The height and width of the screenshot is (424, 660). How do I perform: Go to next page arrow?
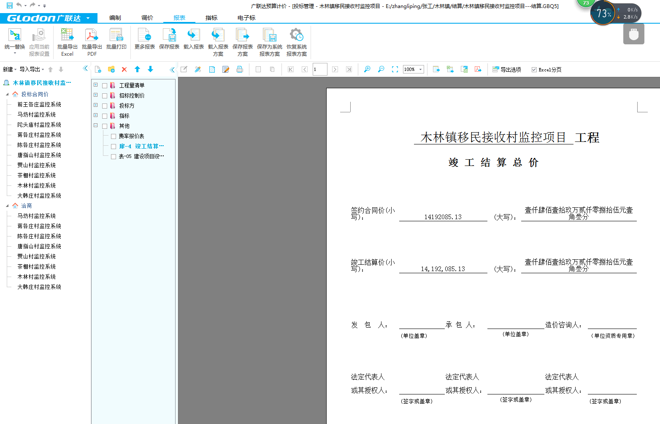click(335, 69)
